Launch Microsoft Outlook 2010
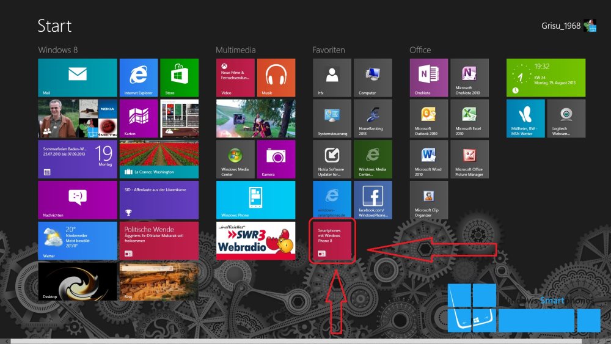 click(429, 119)
